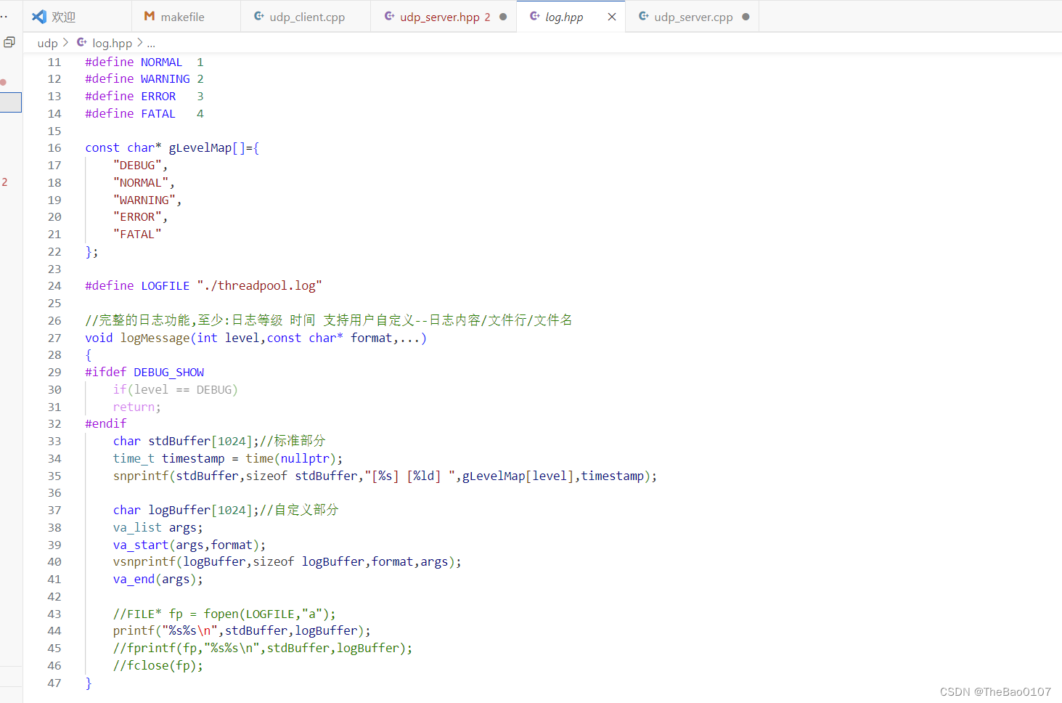Click the Chinese comment on line 26
The width and height of the screenshot is (1062, 703).
pyautogui.click(x=328, y=320)
